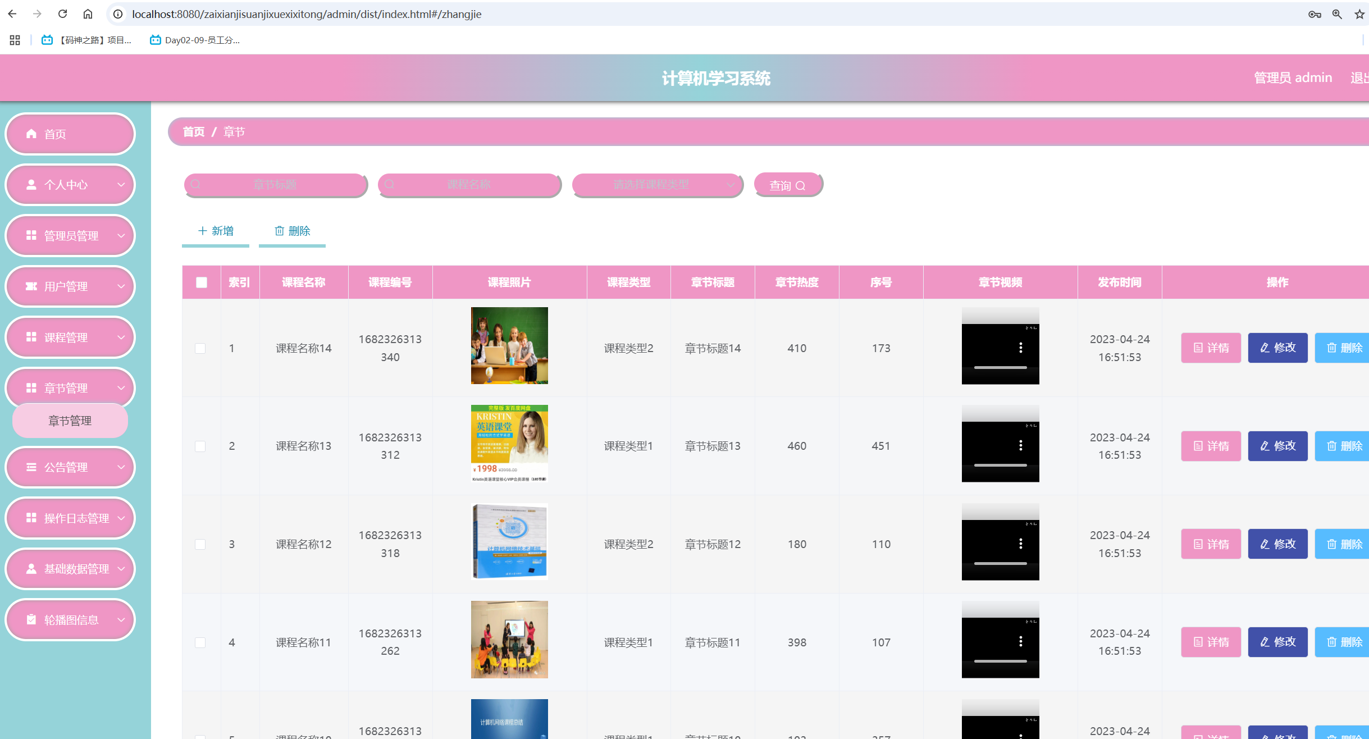
Task: Check the row for 课程名称11
Action: [200, 642]
